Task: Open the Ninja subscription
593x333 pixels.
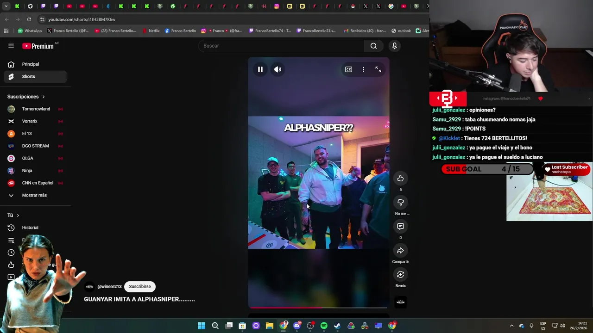Action: 35,171
